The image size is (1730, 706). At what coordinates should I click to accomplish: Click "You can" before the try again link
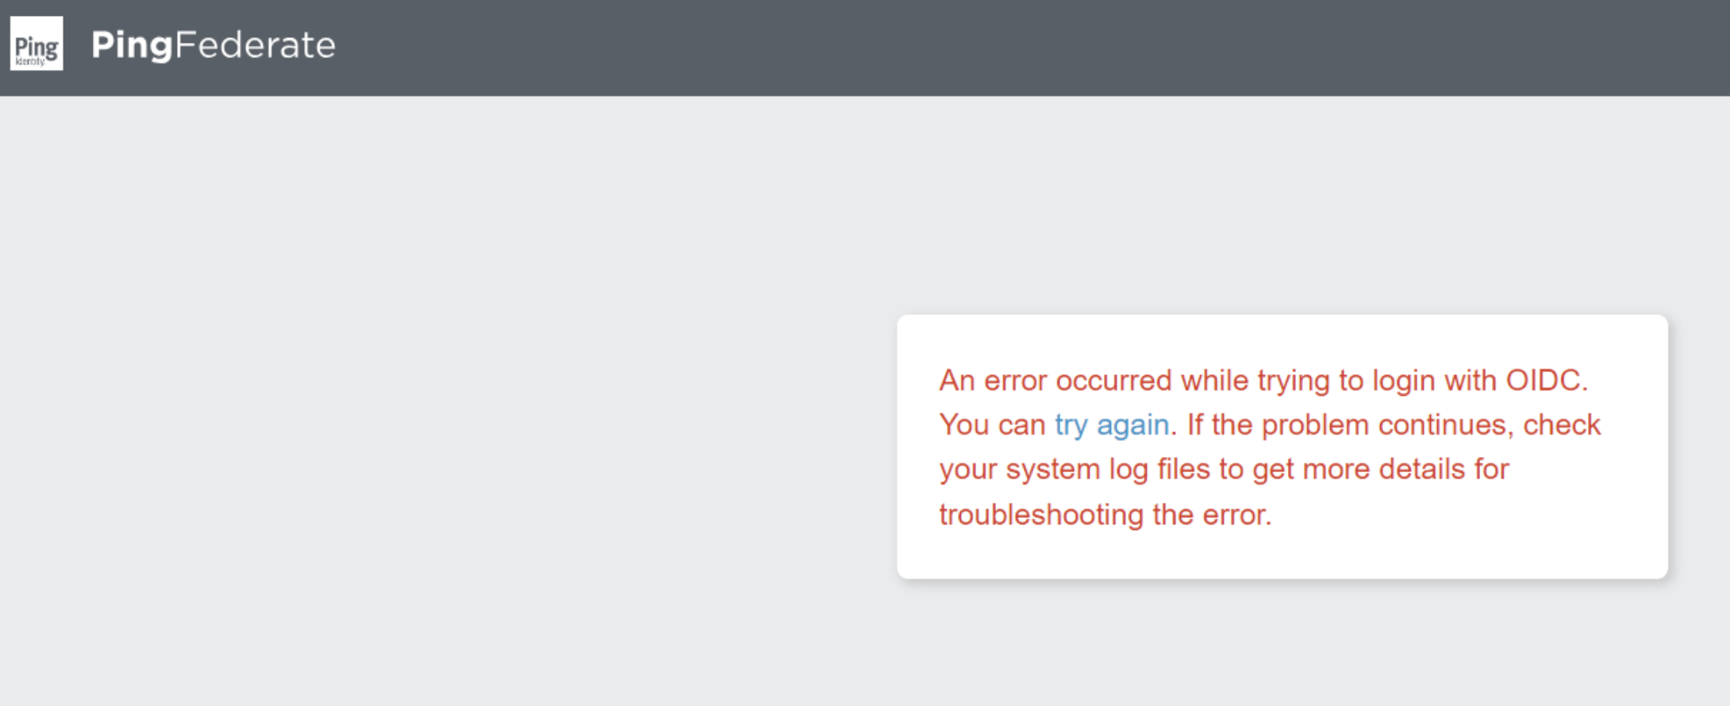pos(992,425)
